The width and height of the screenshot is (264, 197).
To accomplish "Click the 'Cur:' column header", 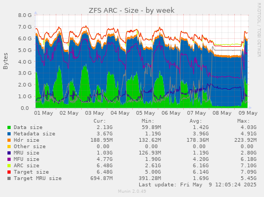I will (100, 121).
